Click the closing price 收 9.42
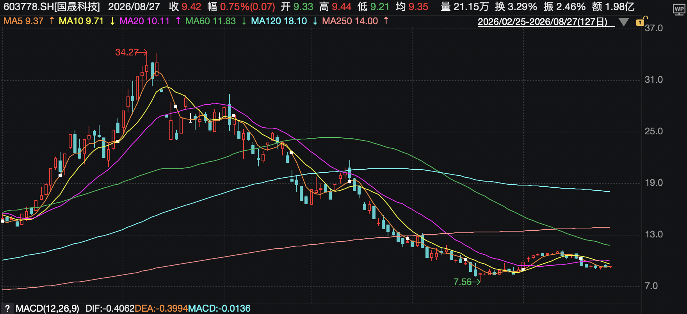687x314 pixels. pos(185,7)
